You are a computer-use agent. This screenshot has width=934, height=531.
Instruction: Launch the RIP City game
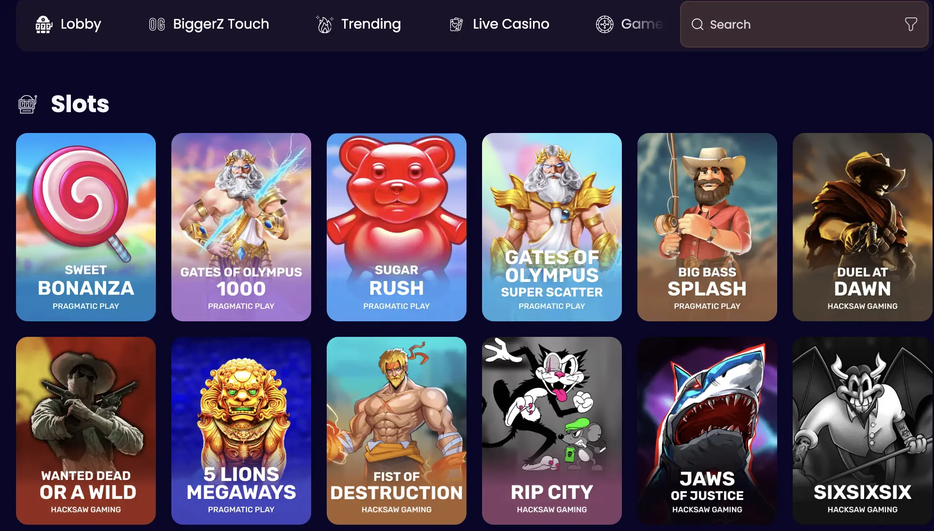pos(552,431)
